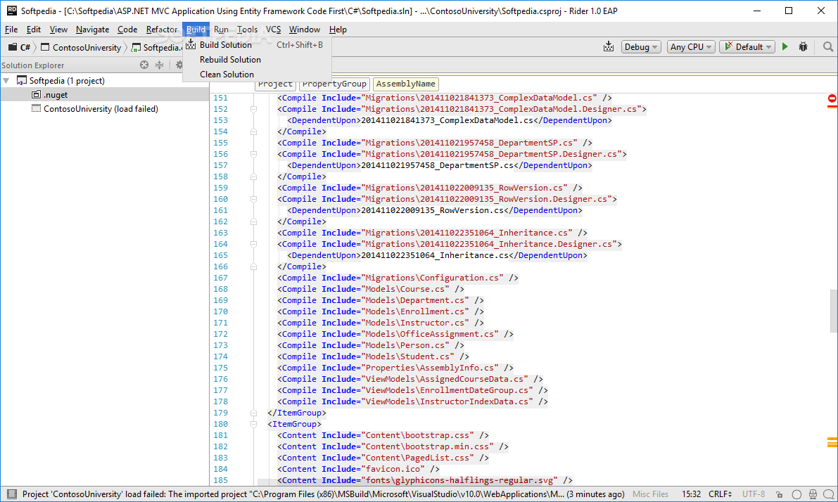Choose Build Solution from the Build menu
Image resolution: width=838 pixels, height=502 pixels.
257,45
